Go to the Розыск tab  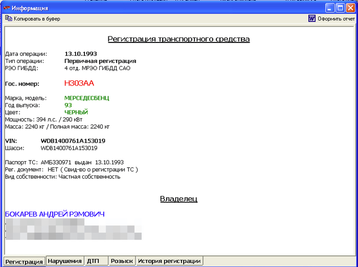[x=122, y=261]
